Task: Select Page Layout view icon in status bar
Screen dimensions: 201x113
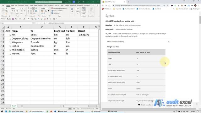Action: [74, 109]
